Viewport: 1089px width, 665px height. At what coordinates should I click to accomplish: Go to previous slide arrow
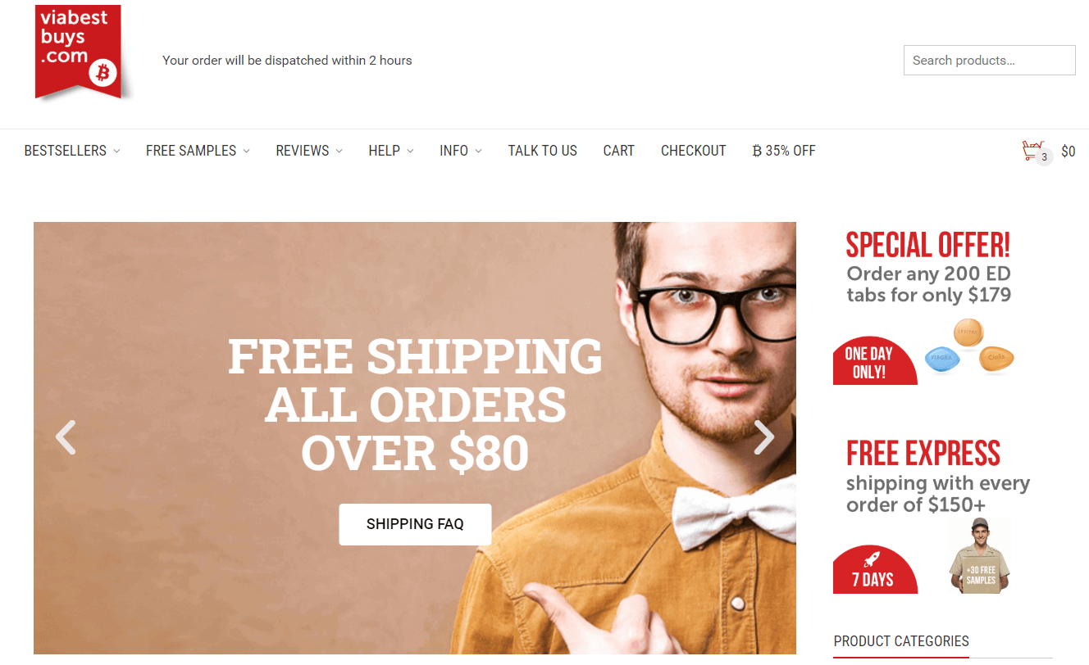point(66,437)
